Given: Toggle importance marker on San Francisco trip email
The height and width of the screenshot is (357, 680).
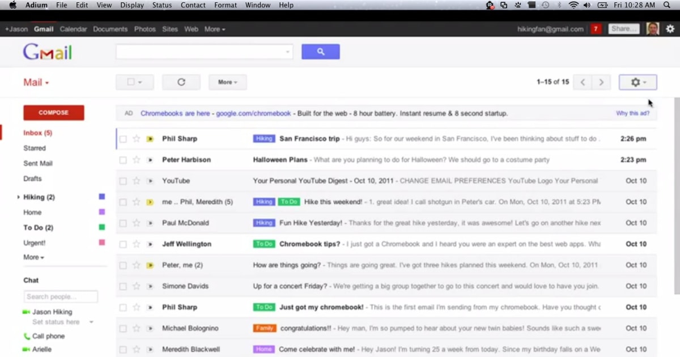Looking at the screenshot, I should [x=150, y=139].
